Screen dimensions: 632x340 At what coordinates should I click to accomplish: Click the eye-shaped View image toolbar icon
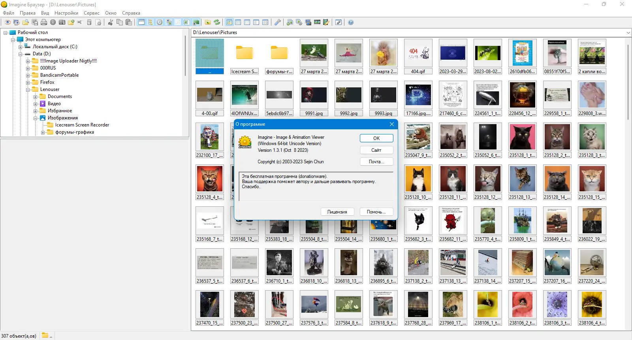click(8, 22)
